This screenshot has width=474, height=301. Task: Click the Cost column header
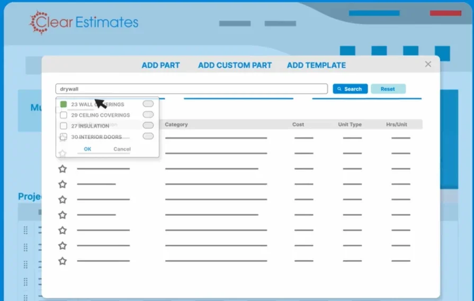tap(298, 124)
